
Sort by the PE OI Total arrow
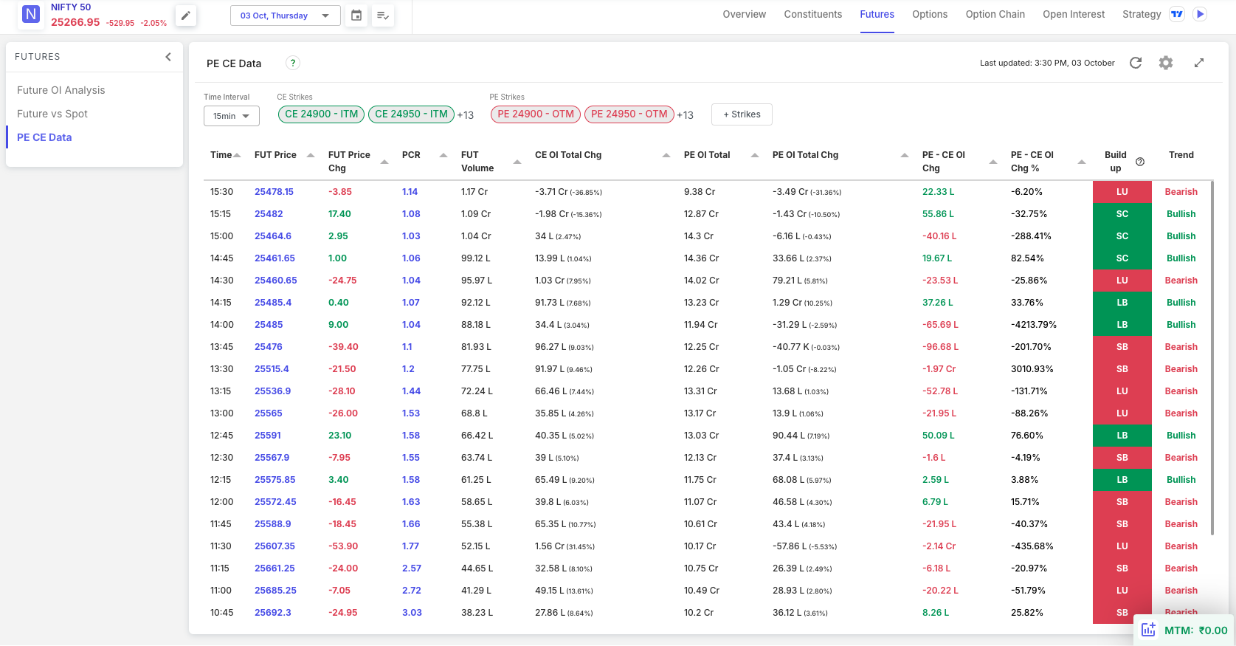pos(755,155)
